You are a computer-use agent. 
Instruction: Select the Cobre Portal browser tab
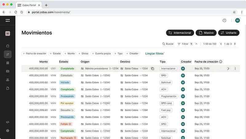point(29,5)
